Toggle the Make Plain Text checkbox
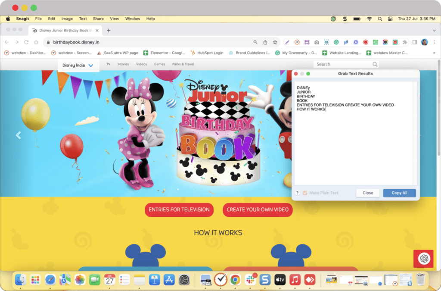The width and height of the screenshot is (441, 291). 305,193
